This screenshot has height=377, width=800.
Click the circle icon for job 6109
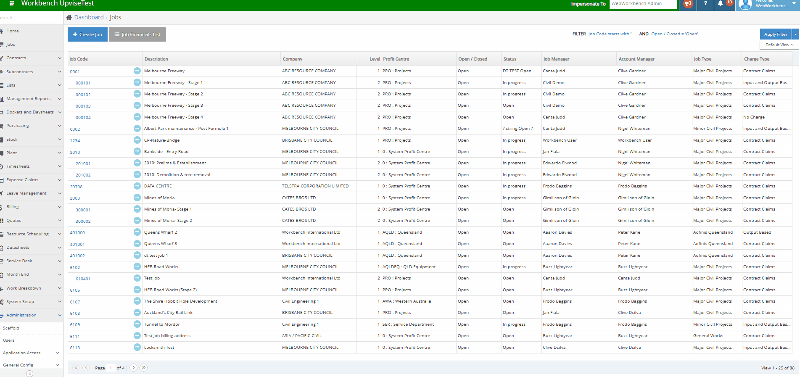(137, 324)
